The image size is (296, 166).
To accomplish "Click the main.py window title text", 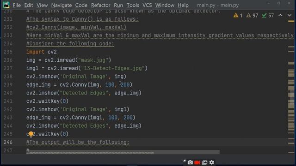I will [218, 5].
